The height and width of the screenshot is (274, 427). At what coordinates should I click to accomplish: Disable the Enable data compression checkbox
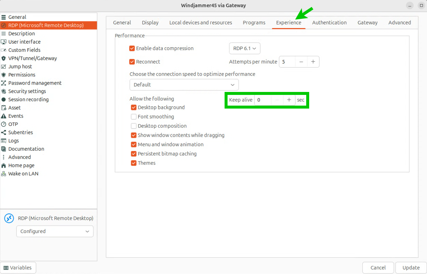132,48
